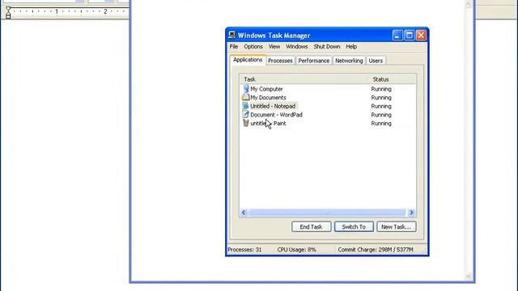Open the Options menu

pos(253,47)
